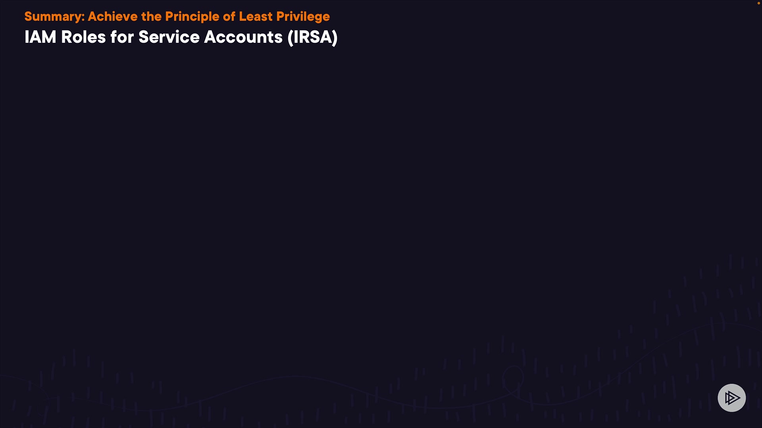Select the word "Service" in the slide title

click(169, 37)
